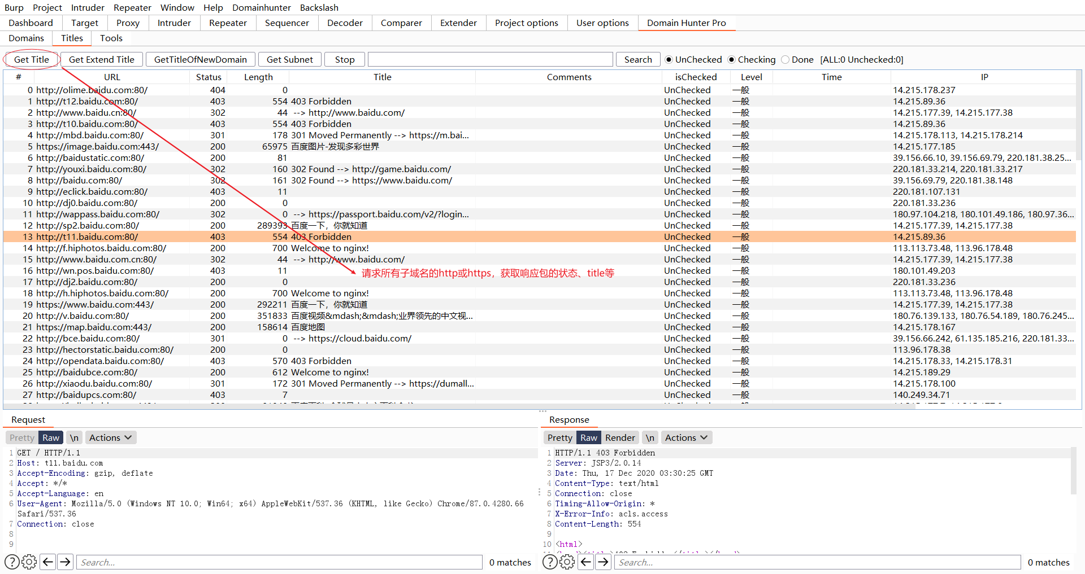Screen dimensions: 1085x574
Task: Open help icon in Response panel
Action: [x=550, y=562]
